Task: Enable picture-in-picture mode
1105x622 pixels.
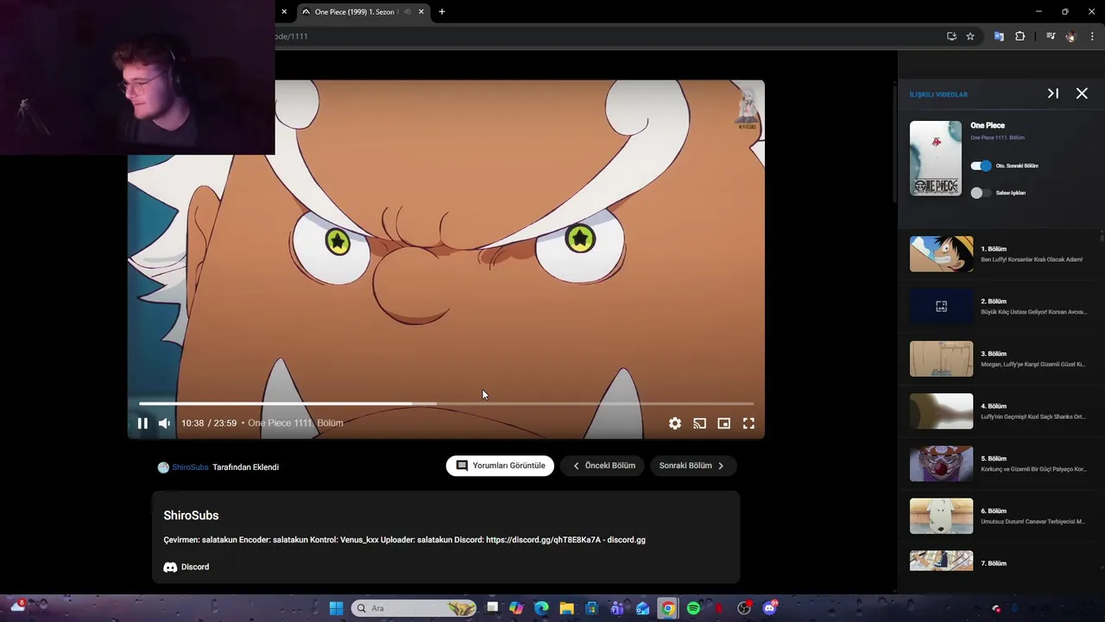Action: click(724, 423)
